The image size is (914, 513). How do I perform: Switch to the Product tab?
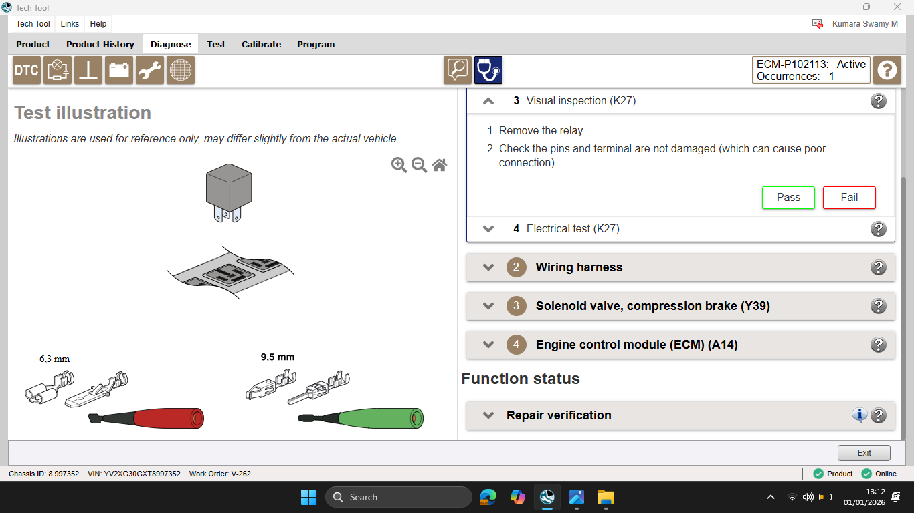33,44
